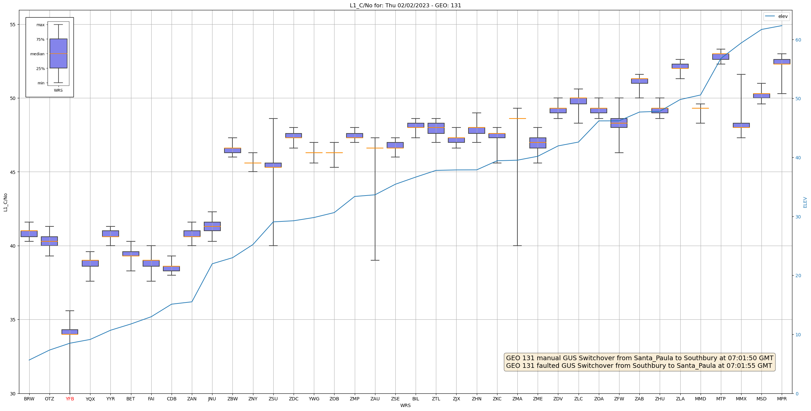The image size is (811, 411).
Task: Click the YWG station label
Action: click(x=314, y=399)
